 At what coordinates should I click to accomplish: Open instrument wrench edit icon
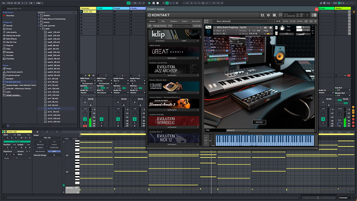pyautogui.click(x=208, y=28)
